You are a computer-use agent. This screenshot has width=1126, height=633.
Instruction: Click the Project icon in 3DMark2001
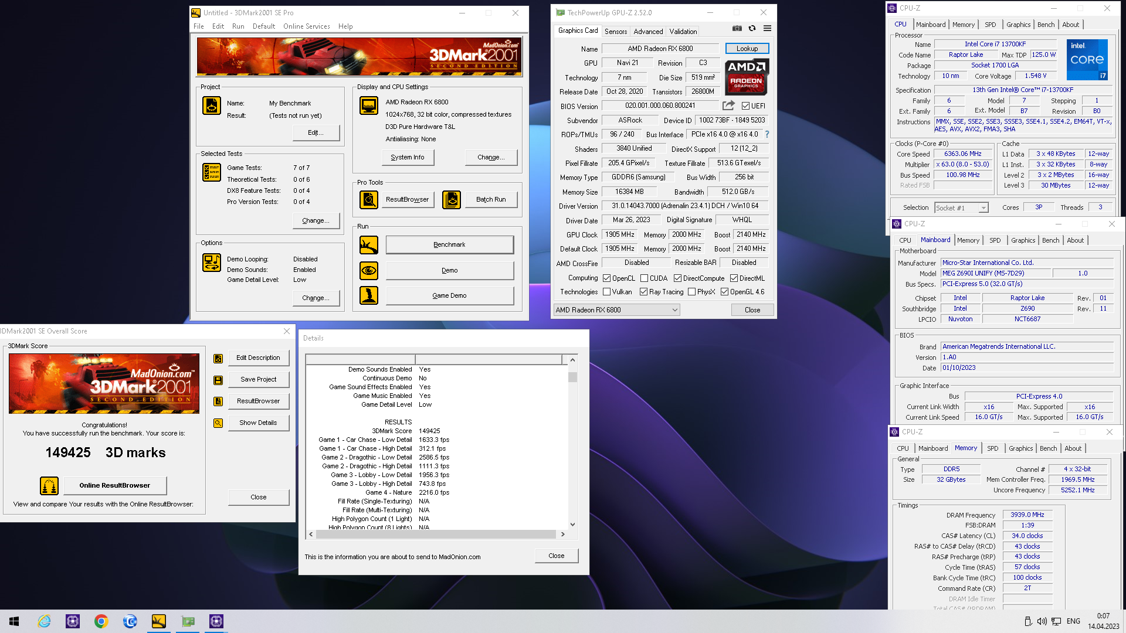coord(212,106)
